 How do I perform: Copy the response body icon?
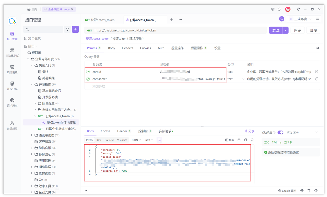[x=246, y=140]
